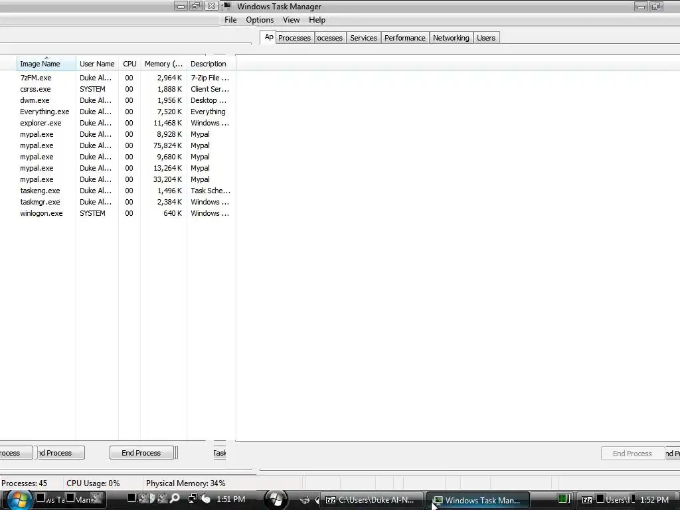This screenshot has height=510, width=680.
Task: Select mypal.exe using 33,204 K memory
Action: (126, 179)
